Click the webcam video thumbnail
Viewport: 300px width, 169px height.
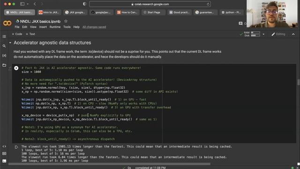[272, 14]
